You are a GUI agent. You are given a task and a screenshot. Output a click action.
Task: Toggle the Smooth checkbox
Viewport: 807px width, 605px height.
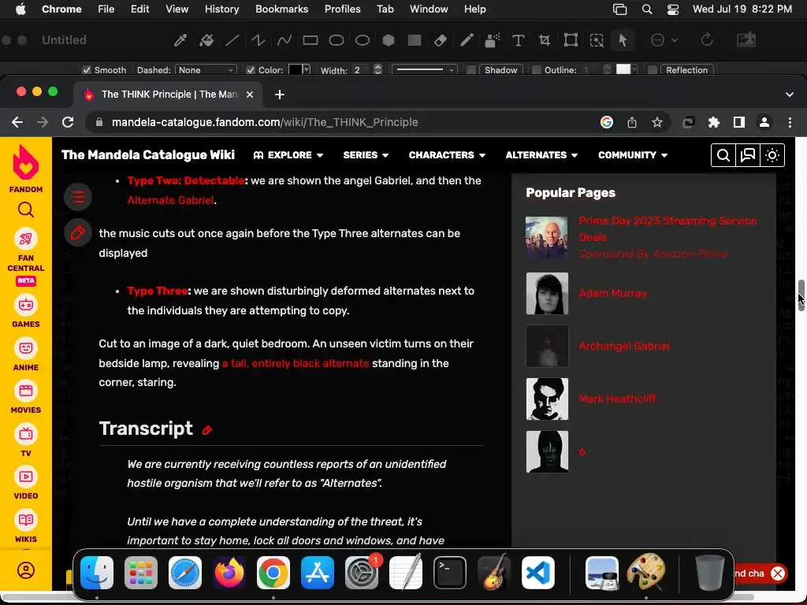coord(87,70)
